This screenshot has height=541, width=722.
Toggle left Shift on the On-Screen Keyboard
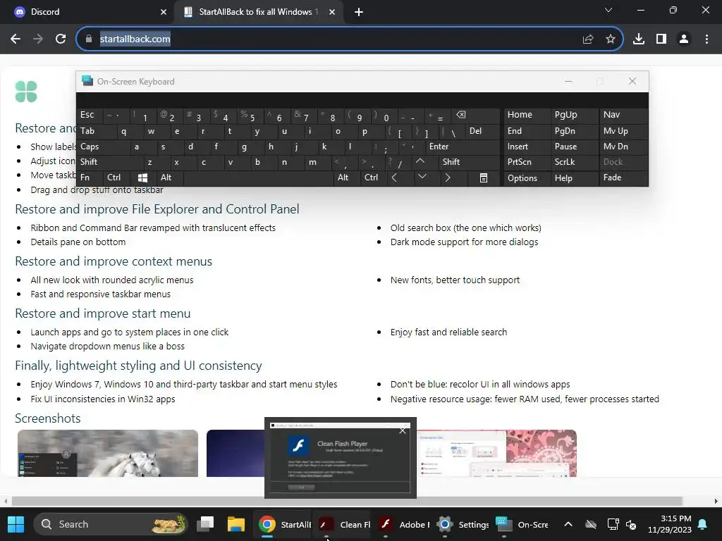tap(110, 162)
